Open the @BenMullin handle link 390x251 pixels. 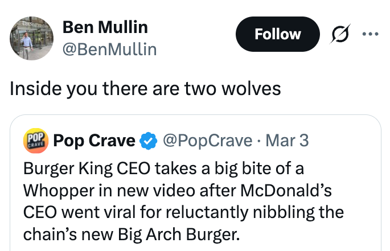(x=109, y=50)
